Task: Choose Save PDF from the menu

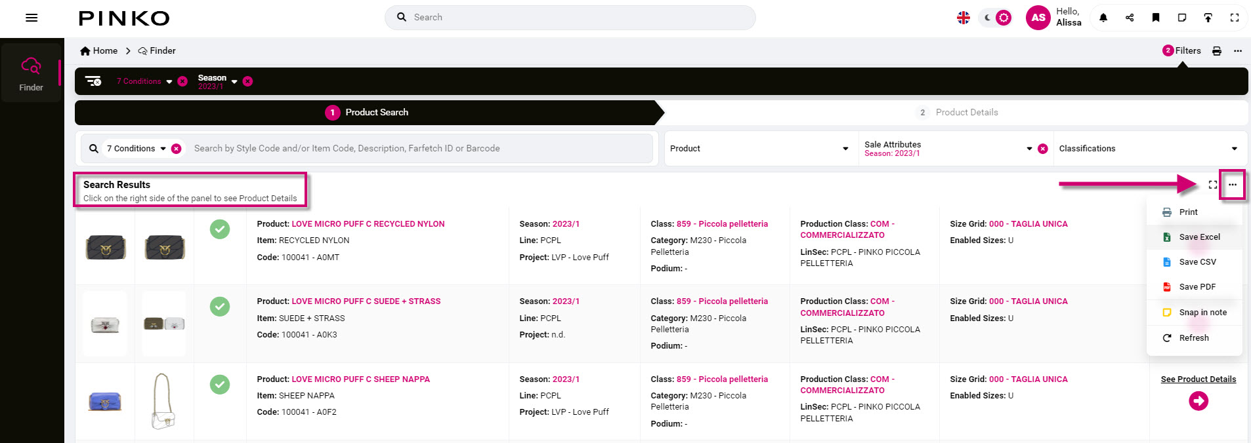Action: [x=1195, y=287]
